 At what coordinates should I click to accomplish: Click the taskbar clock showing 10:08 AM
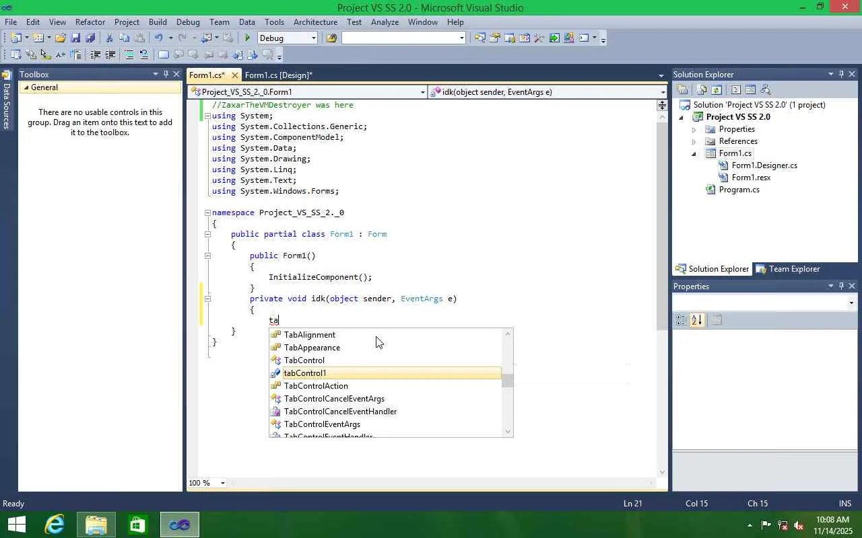coord(832,520)
